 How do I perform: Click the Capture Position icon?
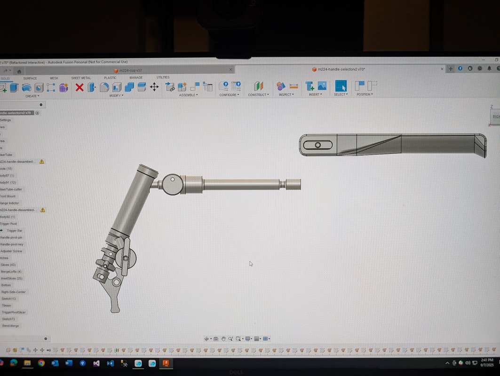tap(360, 86)
